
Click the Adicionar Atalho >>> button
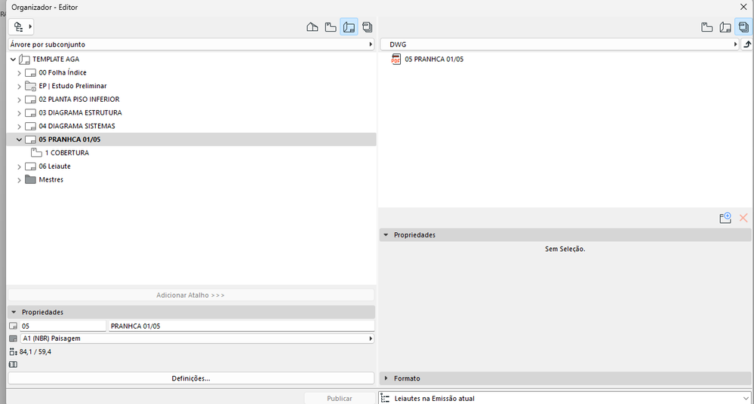tap(191, 295)
